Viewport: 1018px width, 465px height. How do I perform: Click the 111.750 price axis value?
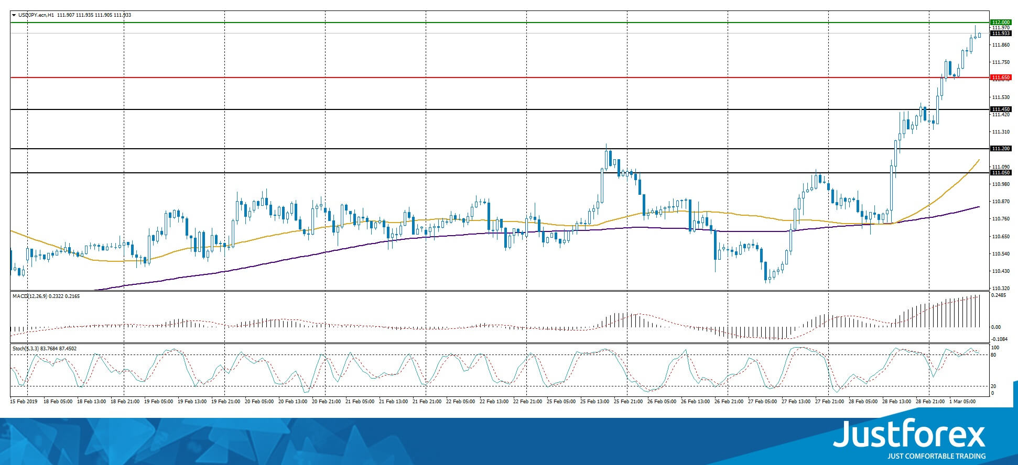[x=1001, y=62]
